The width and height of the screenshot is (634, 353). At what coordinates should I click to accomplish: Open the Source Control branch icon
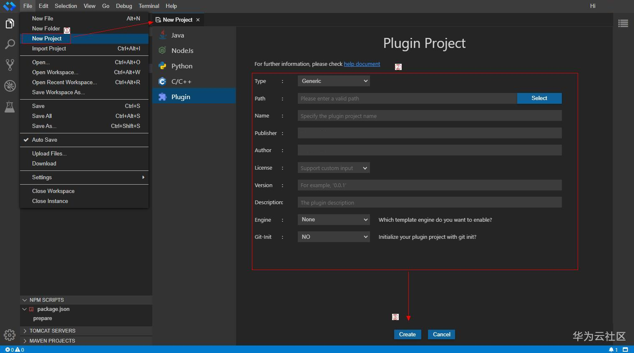pos(10,65)
